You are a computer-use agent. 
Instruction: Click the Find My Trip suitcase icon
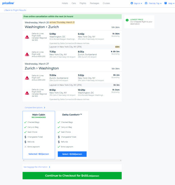(x=146, y=3)
